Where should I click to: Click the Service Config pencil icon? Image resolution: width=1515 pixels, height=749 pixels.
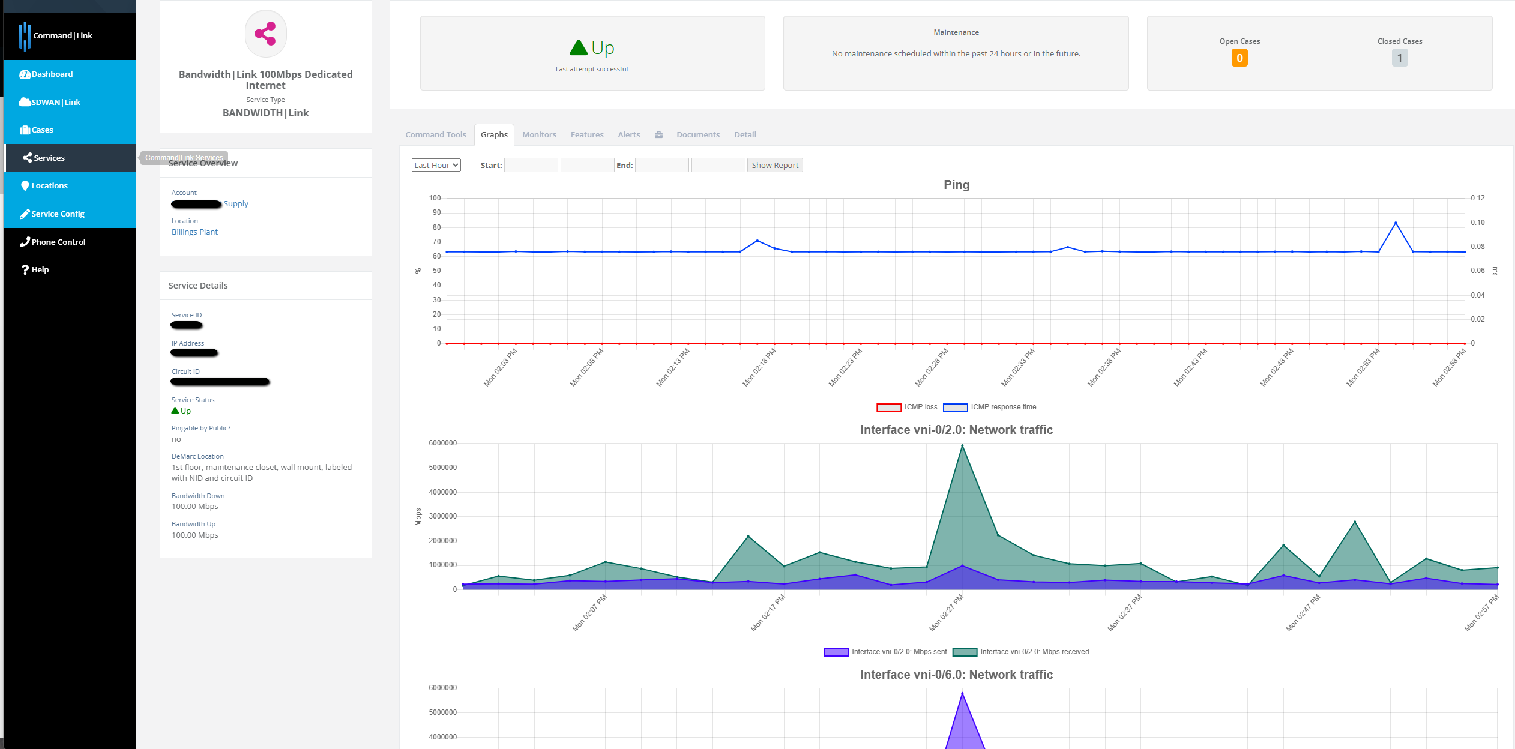[25, 214]
